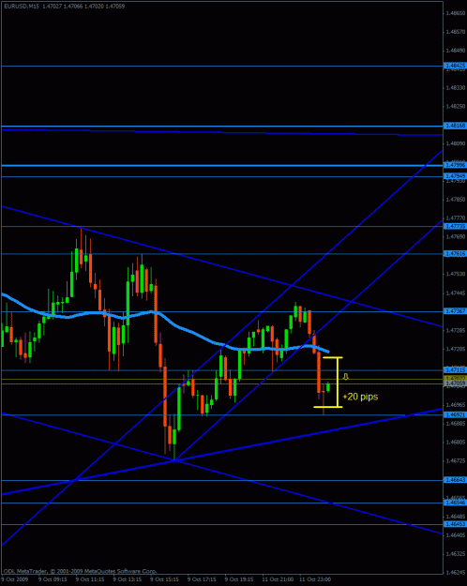Screen dimensions: 467x586
Task: Click the 1.47996 horizontal line price tag
Action: [x=455, y=165]
